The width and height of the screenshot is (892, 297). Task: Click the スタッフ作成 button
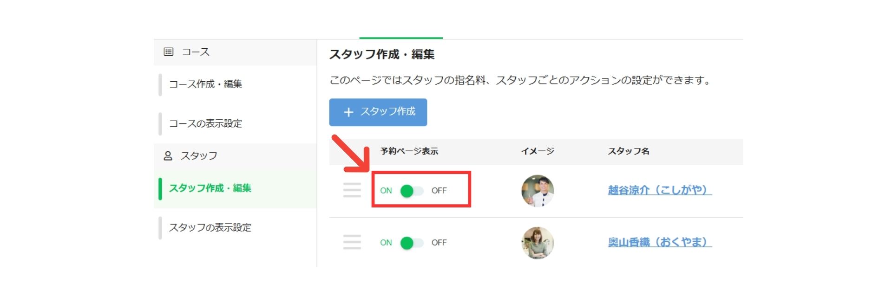[x=378, y=112]
